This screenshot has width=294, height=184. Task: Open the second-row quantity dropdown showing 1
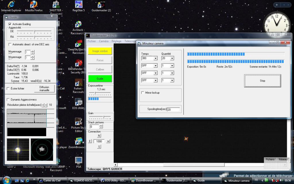coord(172,66)
